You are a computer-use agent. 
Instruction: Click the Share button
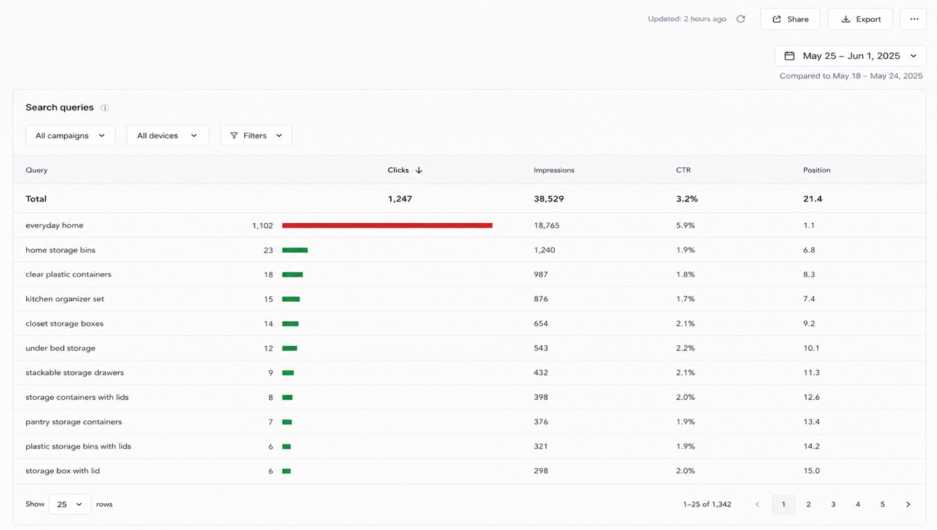(790, 19)
